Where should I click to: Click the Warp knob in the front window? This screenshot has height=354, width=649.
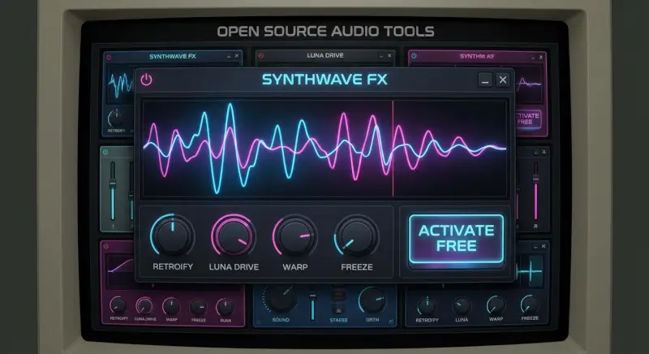click(x=294, y=236)
